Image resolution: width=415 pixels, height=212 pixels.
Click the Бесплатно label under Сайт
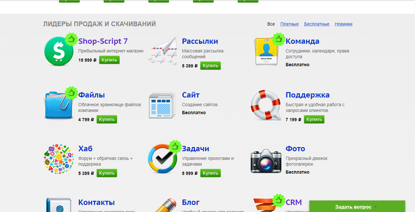193,113
